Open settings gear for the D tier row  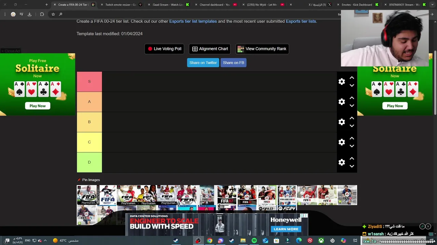tap(342, 162)
